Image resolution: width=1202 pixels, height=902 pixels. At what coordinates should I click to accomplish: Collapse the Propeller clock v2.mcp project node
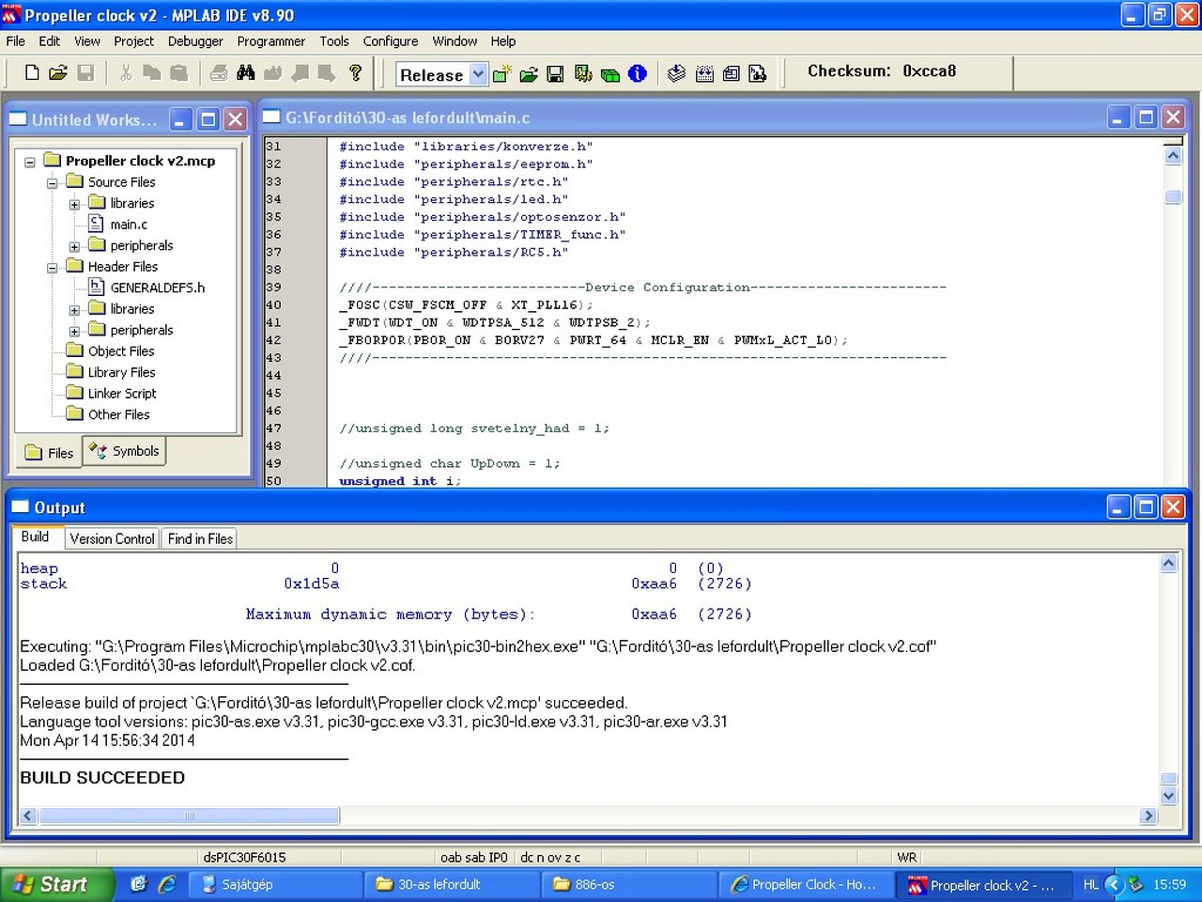tap(30, 162)
